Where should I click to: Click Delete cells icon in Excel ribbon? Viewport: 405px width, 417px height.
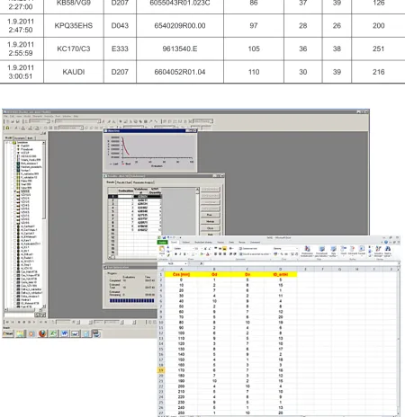(x=352, y=250)
